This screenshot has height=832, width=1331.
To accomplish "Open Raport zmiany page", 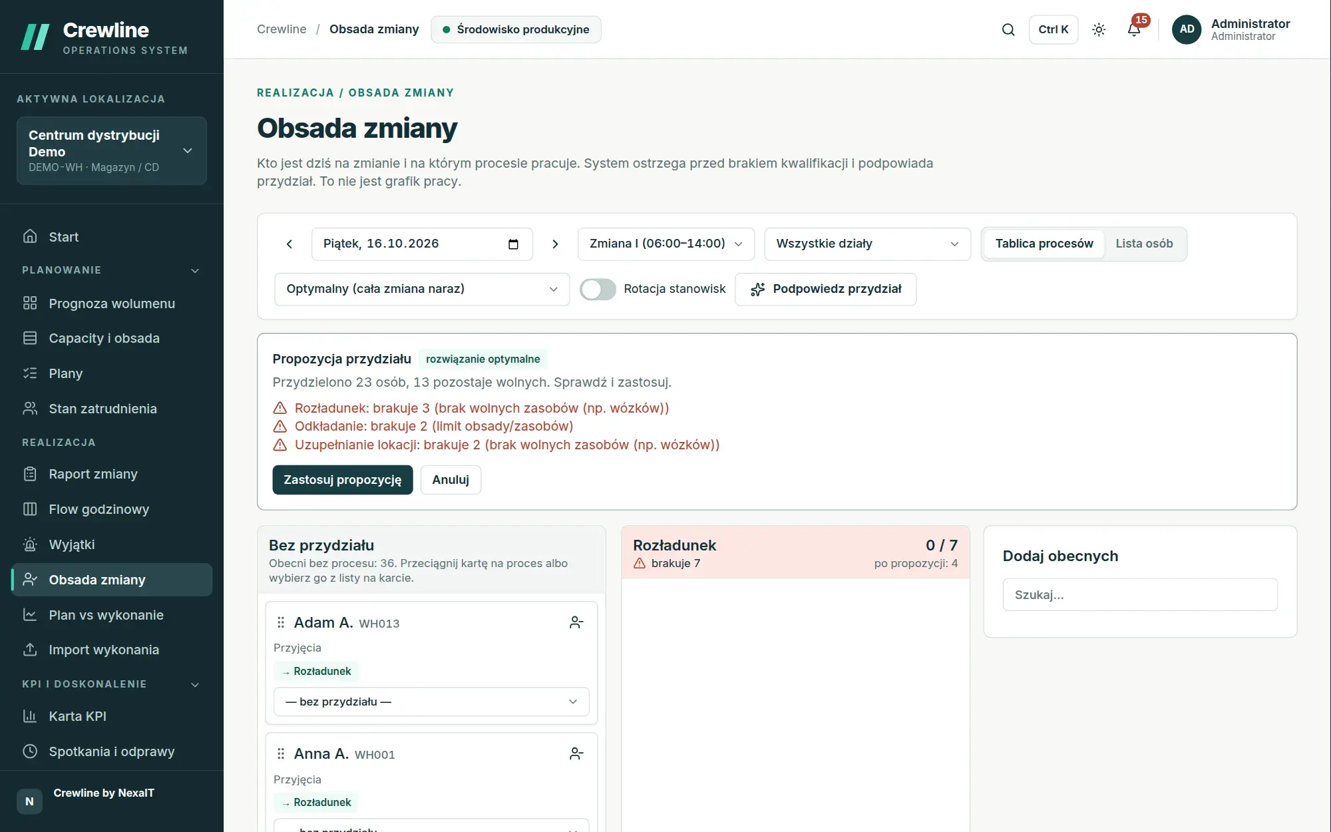I will click(112, 474).
